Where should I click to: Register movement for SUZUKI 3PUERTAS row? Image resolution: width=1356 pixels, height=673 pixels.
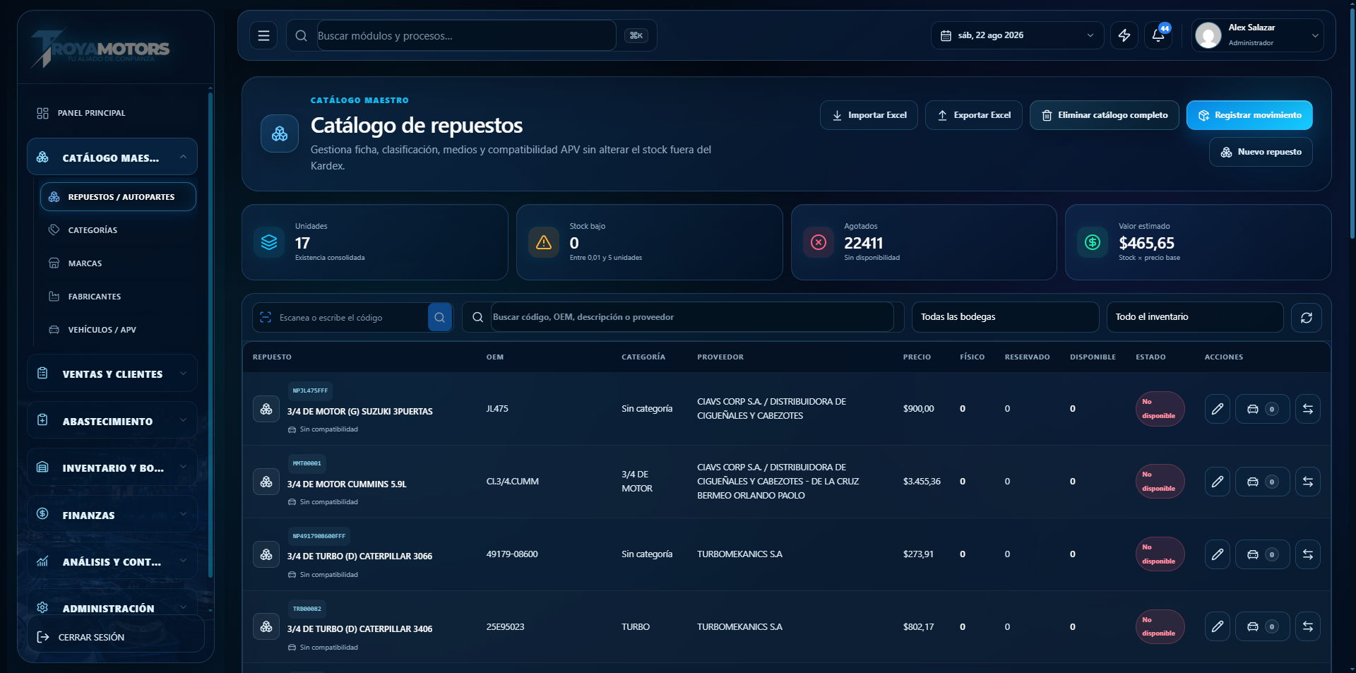1308,409
